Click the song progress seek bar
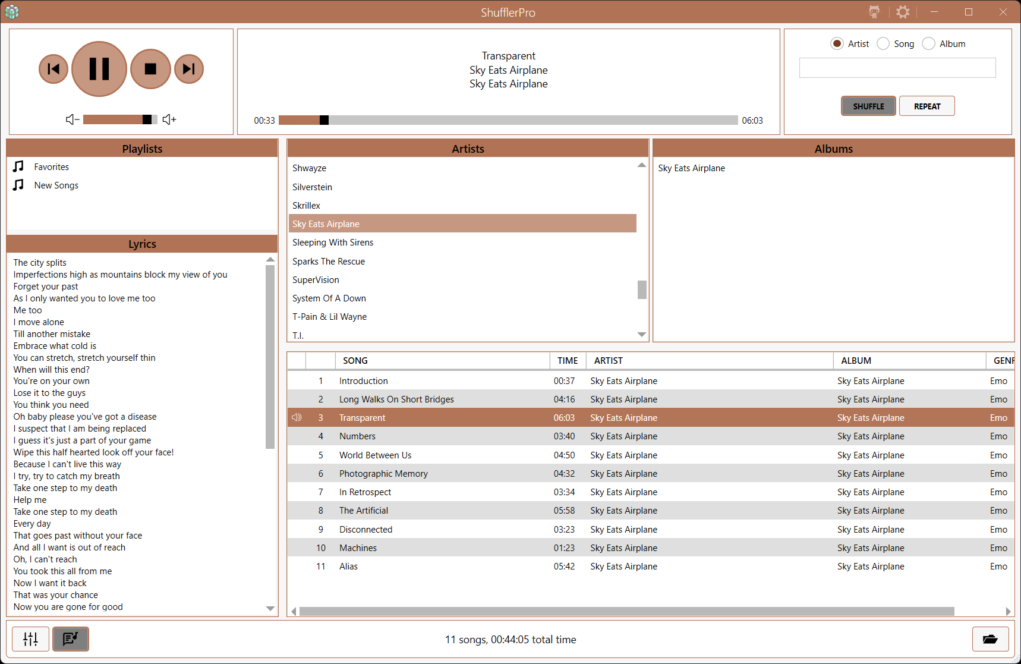 point(508,120)
